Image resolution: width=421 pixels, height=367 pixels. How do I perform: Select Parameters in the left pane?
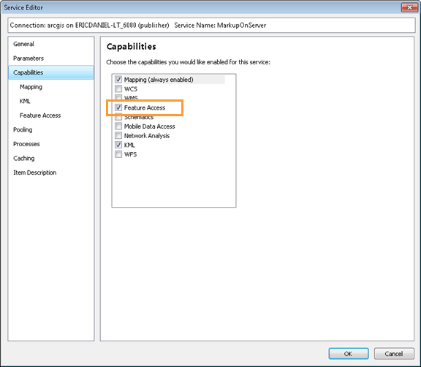pyautogui.click(x=29, y=58)
